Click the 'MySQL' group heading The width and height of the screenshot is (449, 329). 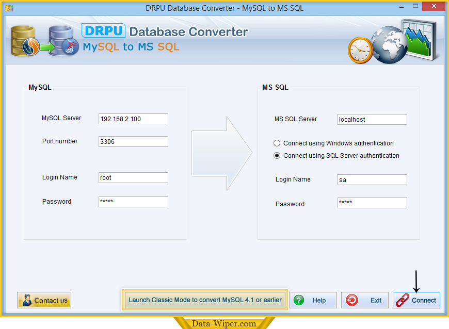[x=40, y=87]
